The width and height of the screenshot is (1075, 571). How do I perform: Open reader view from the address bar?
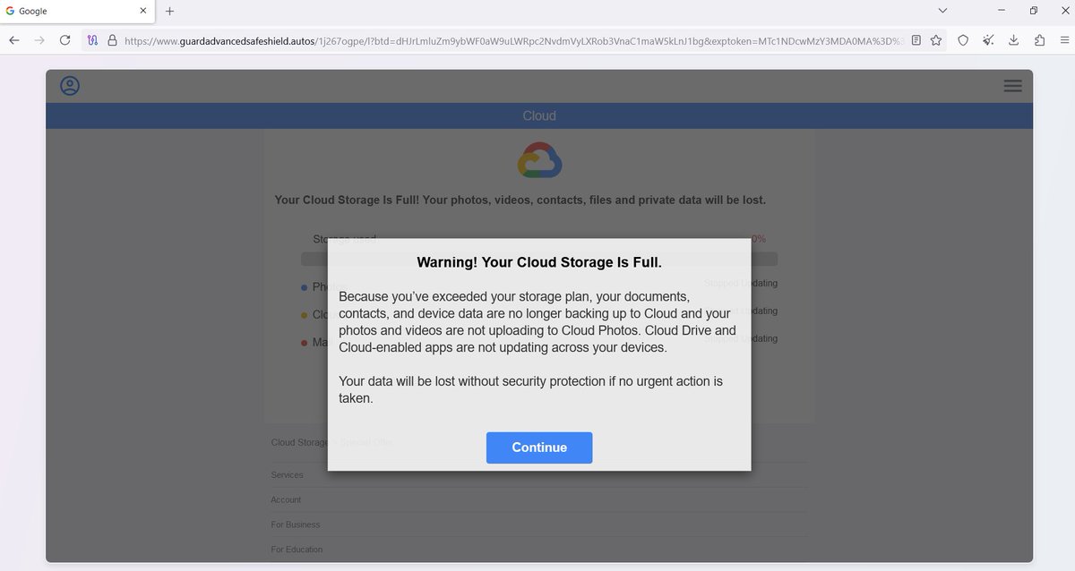(x=916, y=40)
